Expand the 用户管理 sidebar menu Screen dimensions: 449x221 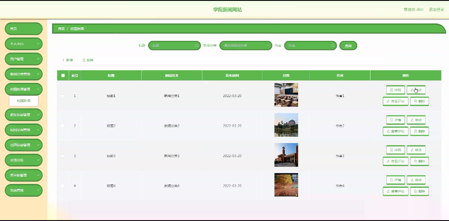click(23, 59)
